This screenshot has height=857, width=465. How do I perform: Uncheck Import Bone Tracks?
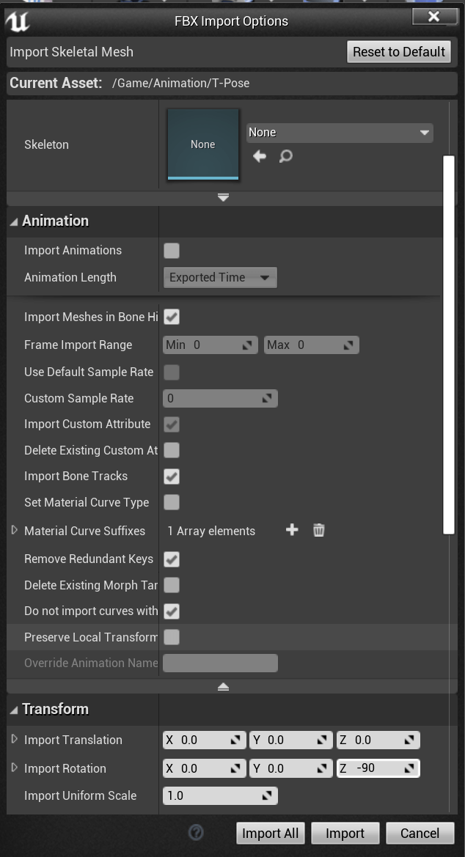click(171, 476)
